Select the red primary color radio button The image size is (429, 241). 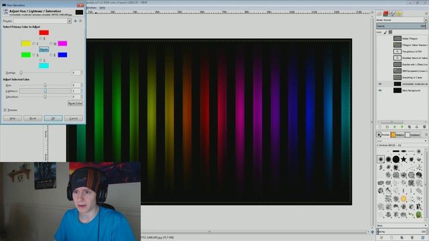[41, 39]
